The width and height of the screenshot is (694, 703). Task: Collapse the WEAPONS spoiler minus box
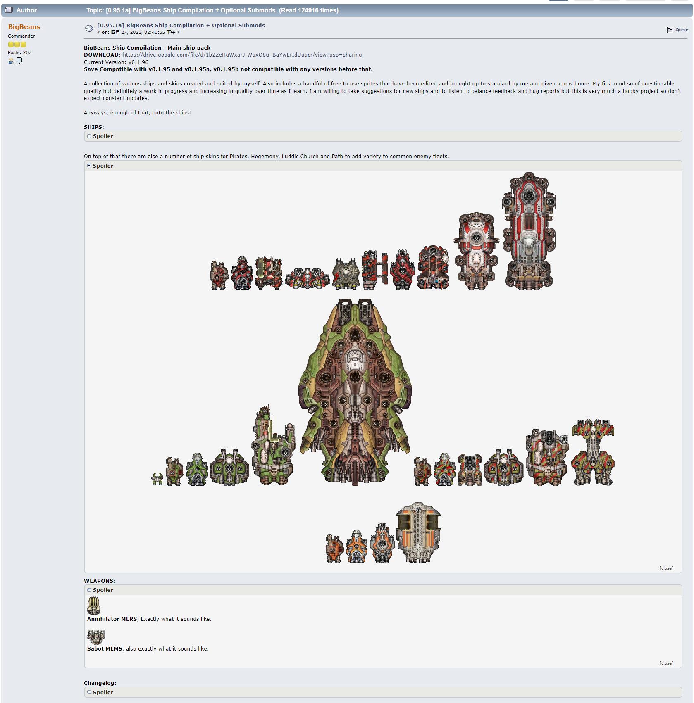click(89, 590)
